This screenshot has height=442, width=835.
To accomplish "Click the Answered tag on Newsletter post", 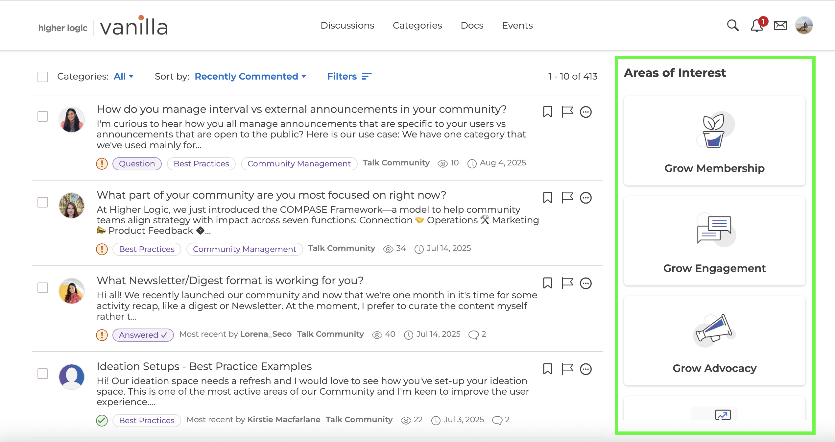I will tap(143, 335).
